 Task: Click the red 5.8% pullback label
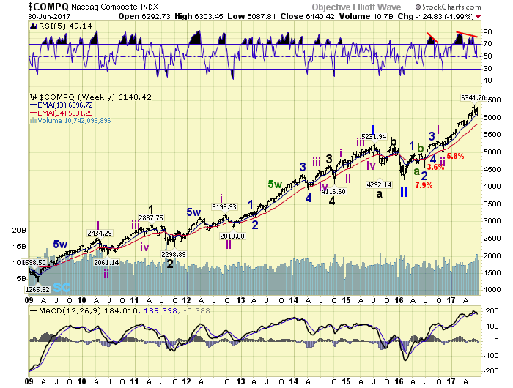[455, 156]
